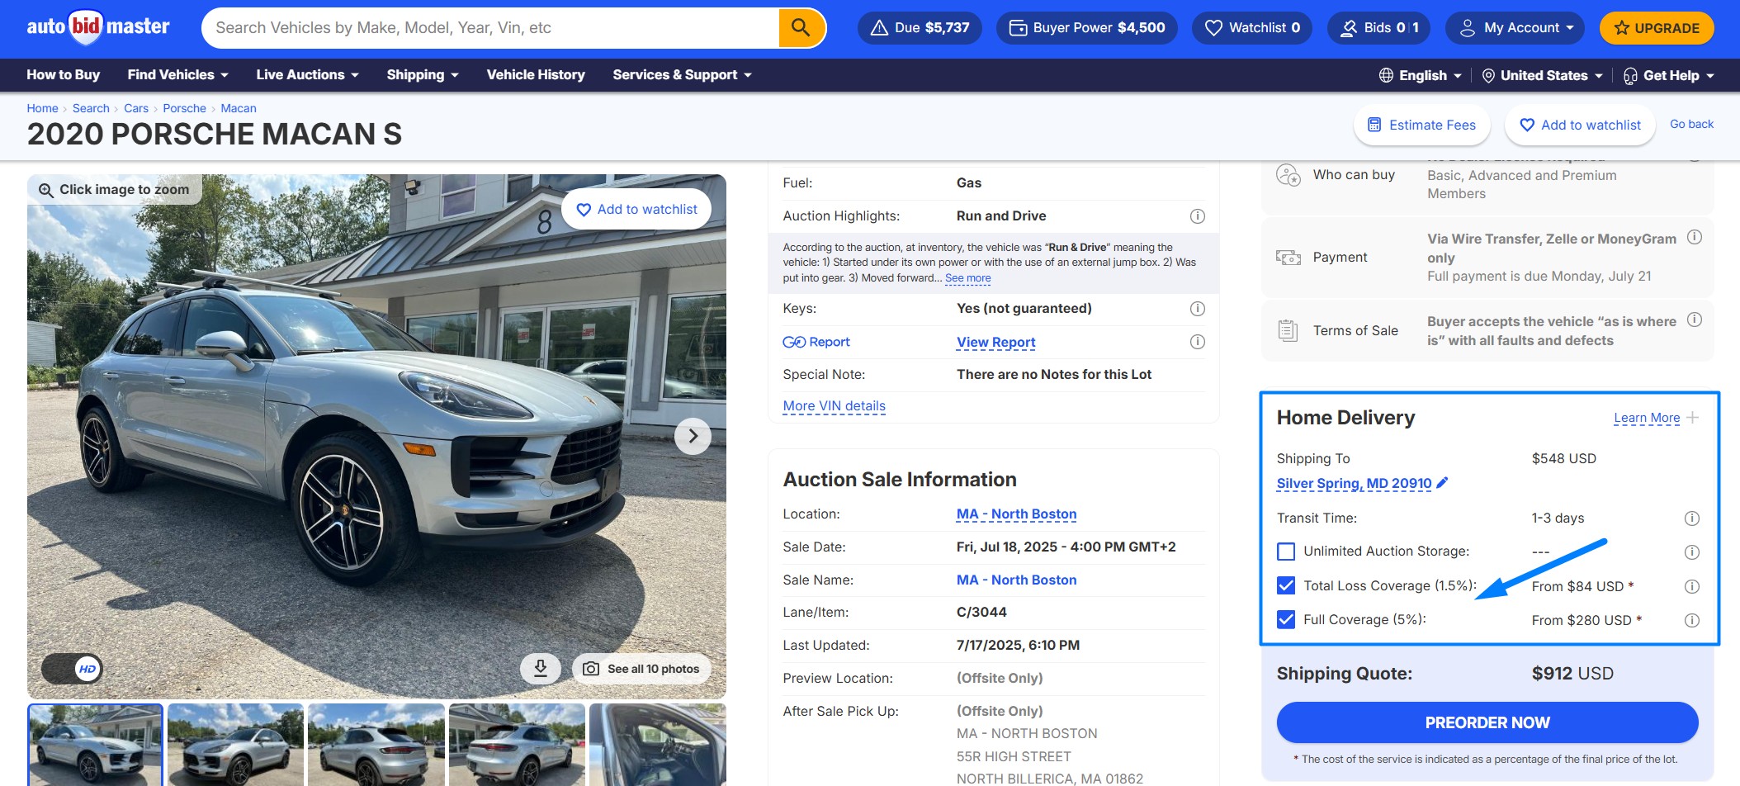
Task: Click the orange search magnifier button
Action: [x=801, y=28]
